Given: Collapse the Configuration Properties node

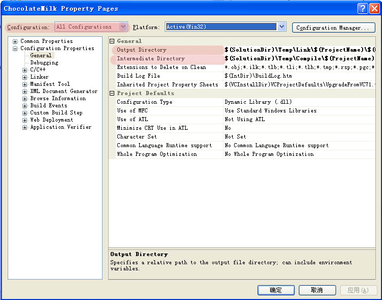Looking at the screenshot, I should [15, 49].
